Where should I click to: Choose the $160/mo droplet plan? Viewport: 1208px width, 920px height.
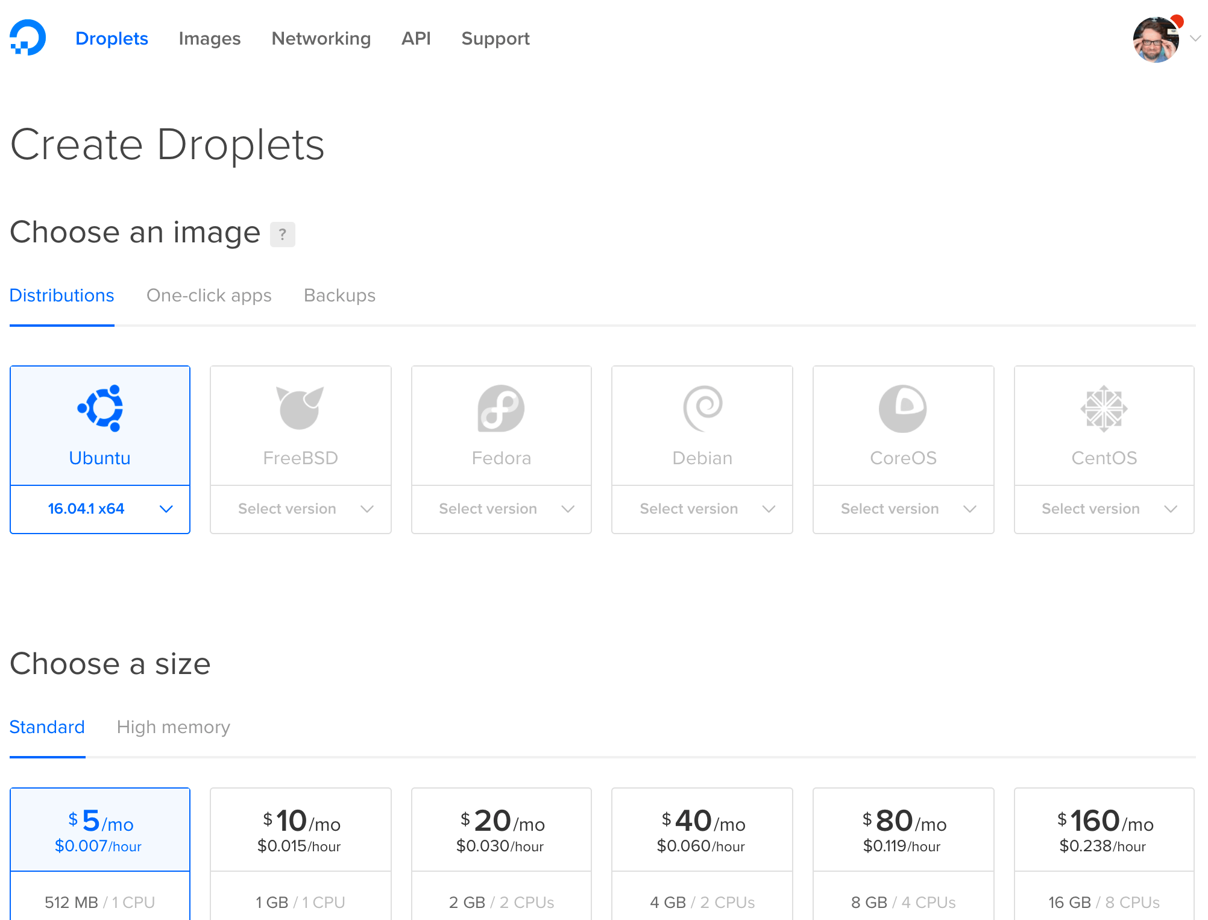(x=1103, y=829)
